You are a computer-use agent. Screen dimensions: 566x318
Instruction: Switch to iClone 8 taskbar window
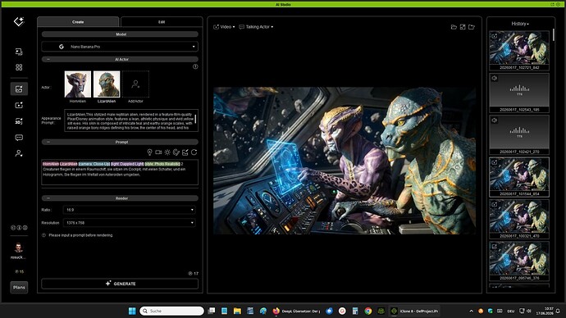pos(414,311)
